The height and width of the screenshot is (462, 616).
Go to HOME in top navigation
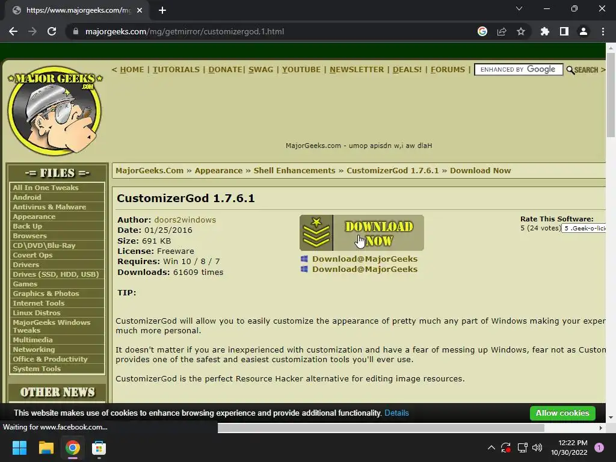point(132,70)
